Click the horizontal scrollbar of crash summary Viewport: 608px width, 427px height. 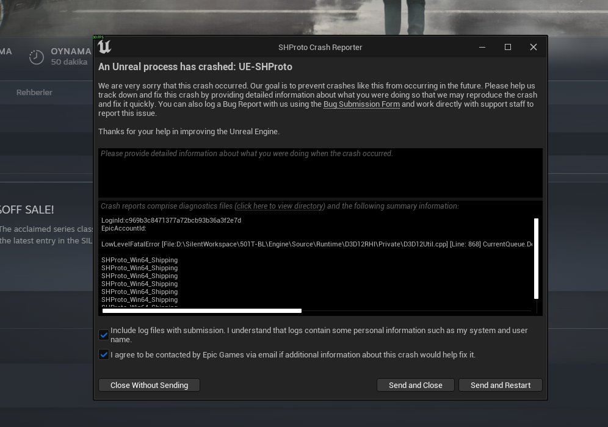click(201, 310)
